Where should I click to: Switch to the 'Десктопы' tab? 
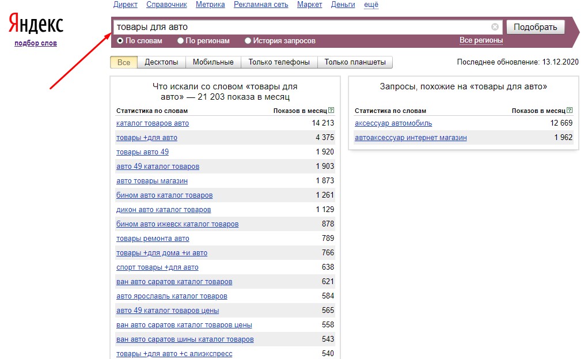pyautogui.click(x=161, y=62)
